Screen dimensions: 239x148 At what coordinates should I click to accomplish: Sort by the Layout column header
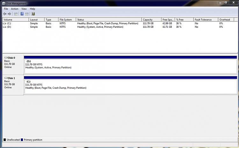(36, 19)
